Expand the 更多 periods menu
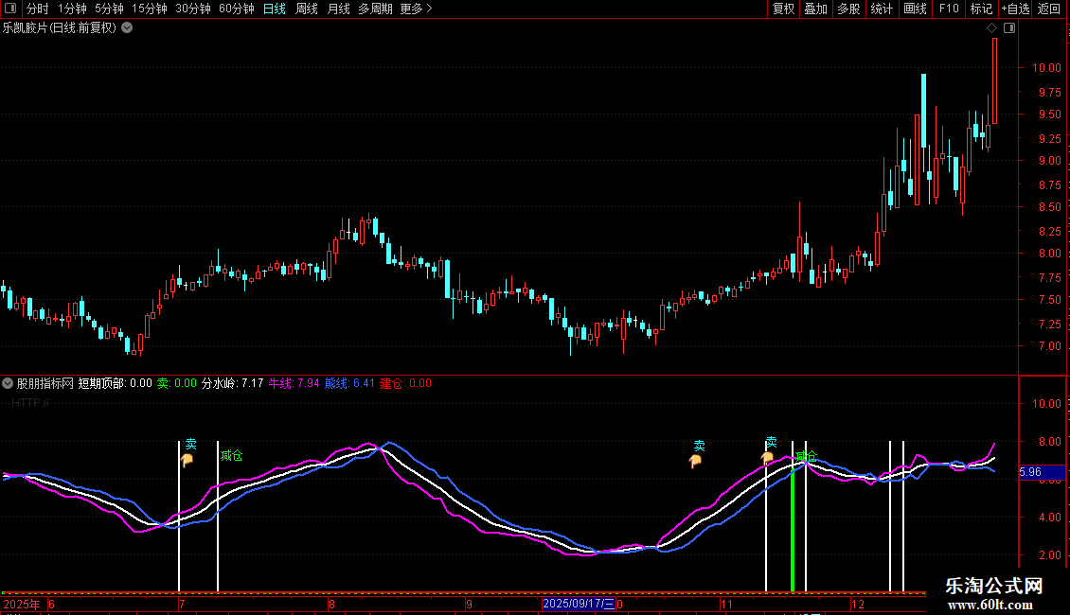1070x615 pixels. tap(417, 9)
